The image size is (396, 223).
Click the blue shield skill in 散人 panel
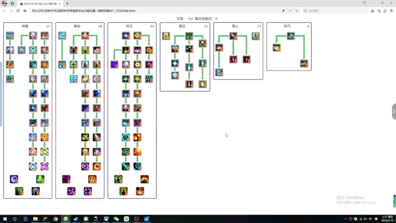coord(219,72)
